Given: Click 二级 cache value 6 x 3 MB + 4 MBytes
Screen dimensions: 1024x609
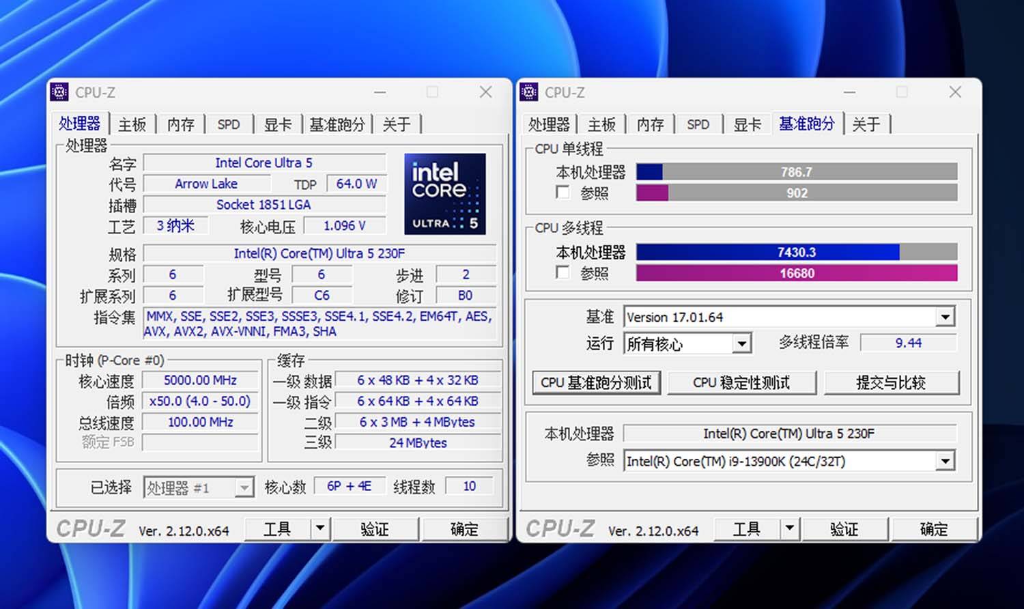Looking at the screenshot, I should click(418, 422).
